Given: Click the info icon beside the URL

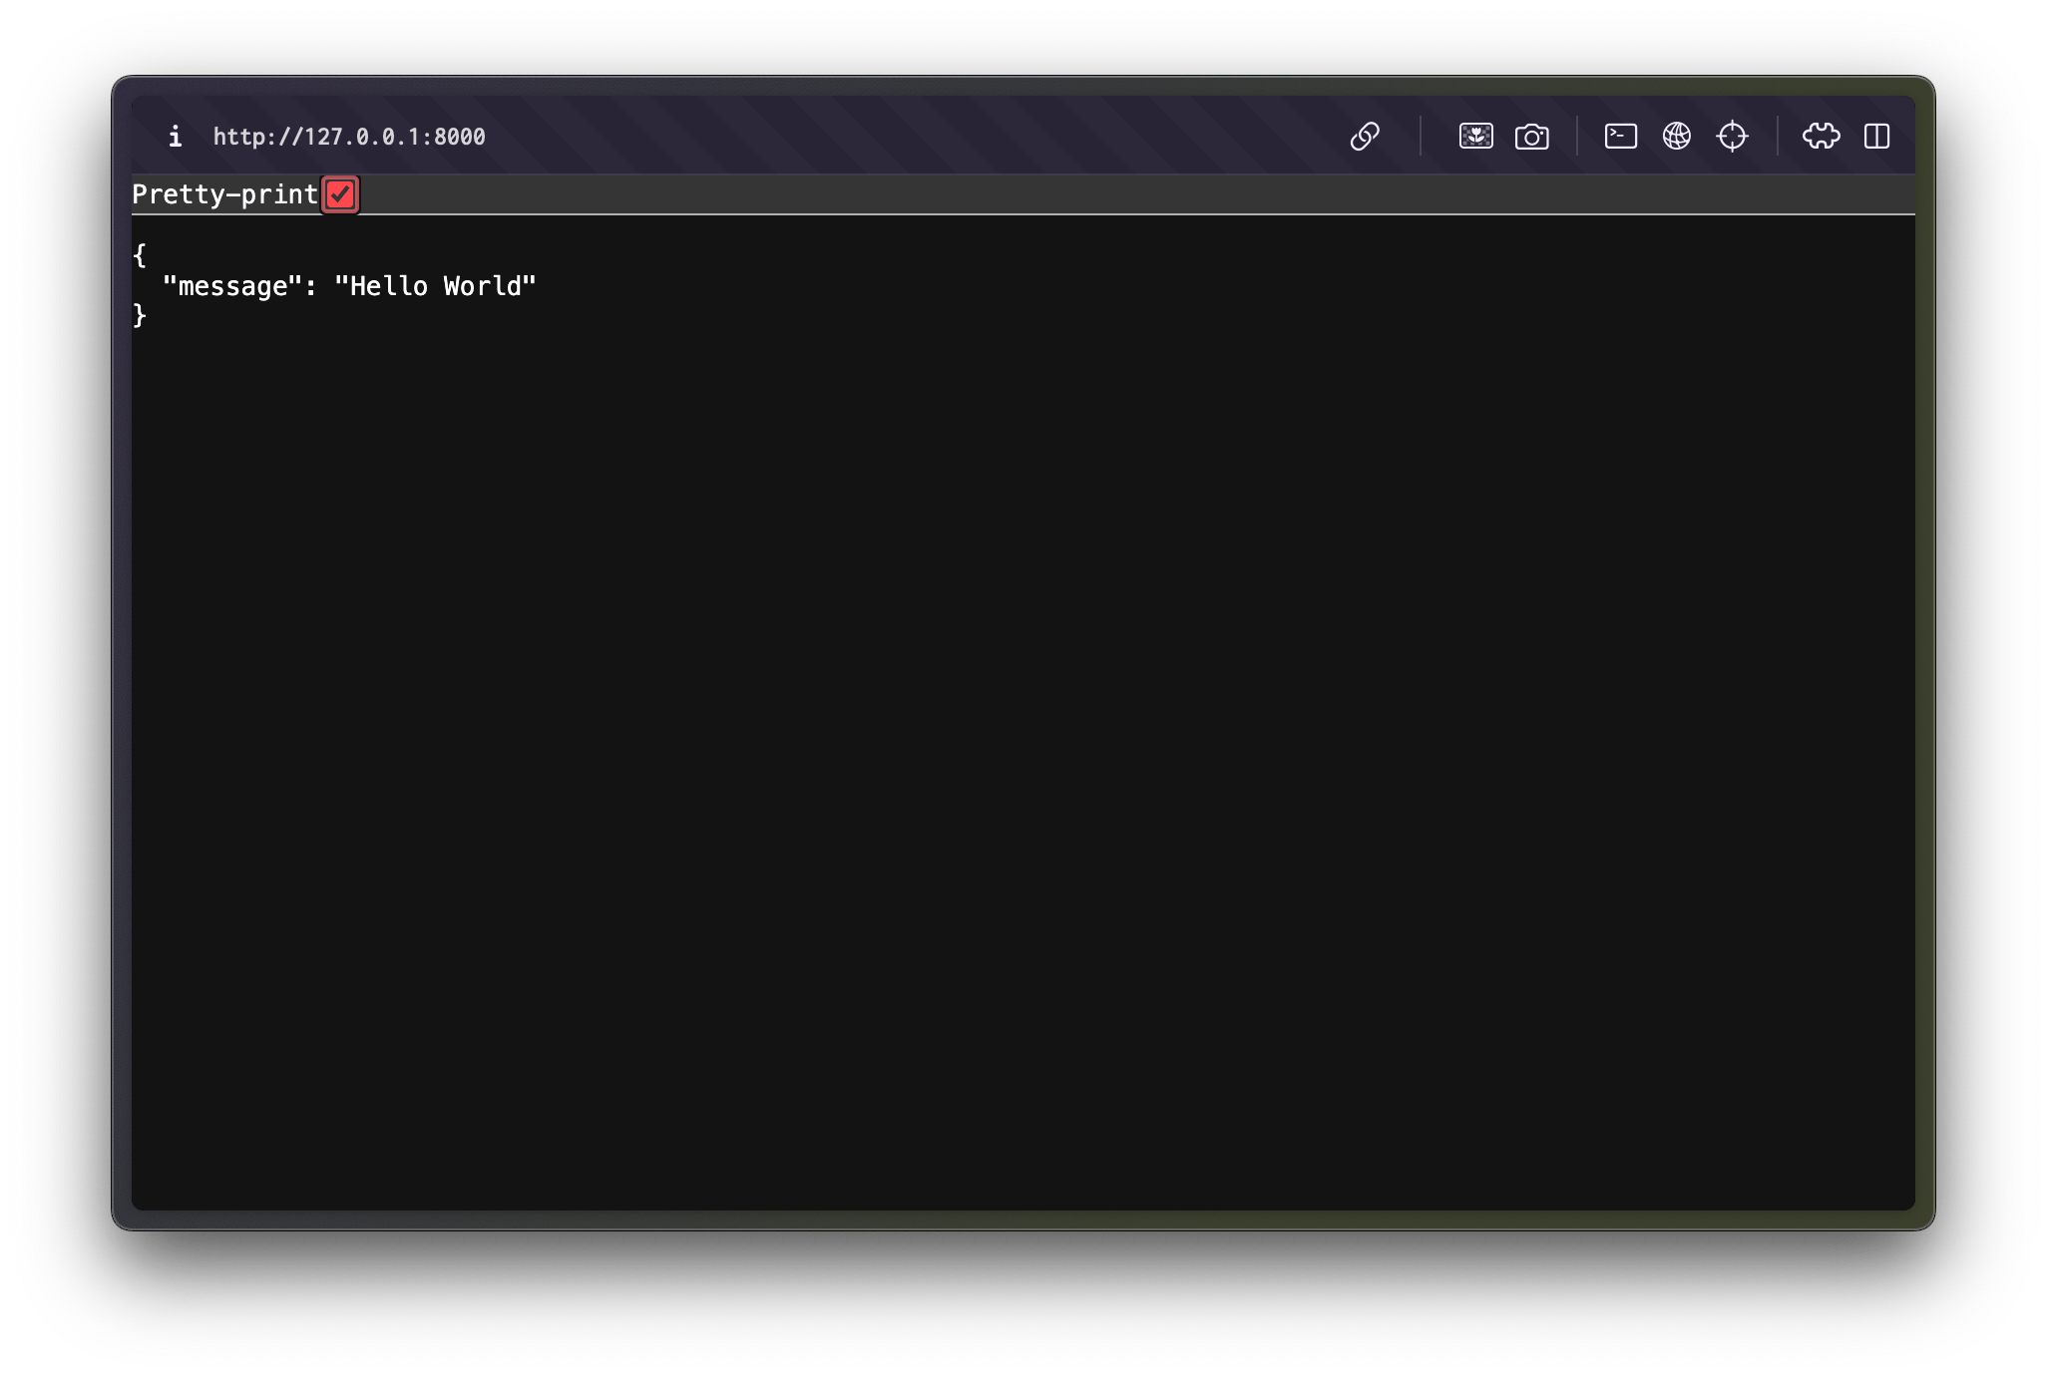Looking at the screenshot, I should pos(176,137).
